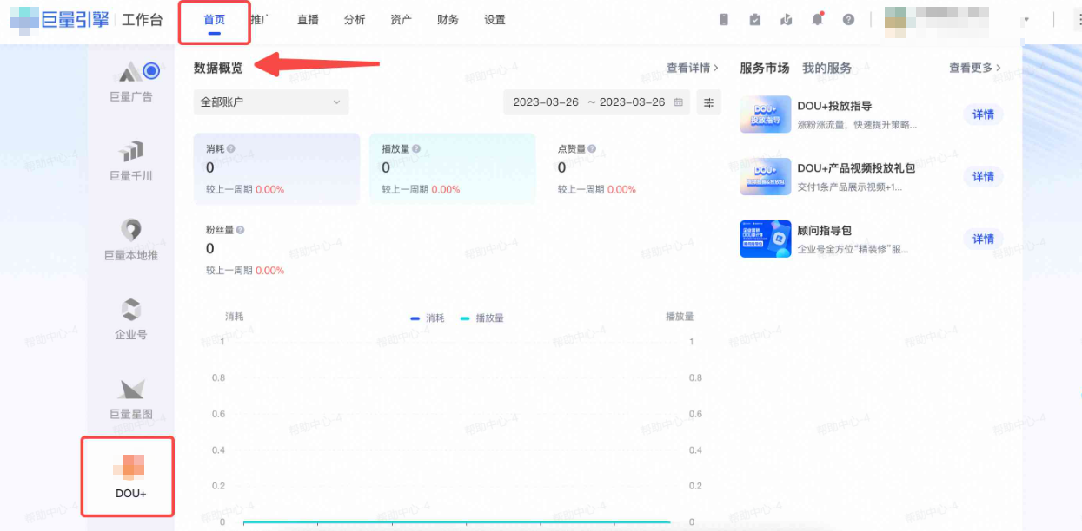Click the mobile phone icon in header
Viewport: 1082px width, 531px height.
click(724, 19)
